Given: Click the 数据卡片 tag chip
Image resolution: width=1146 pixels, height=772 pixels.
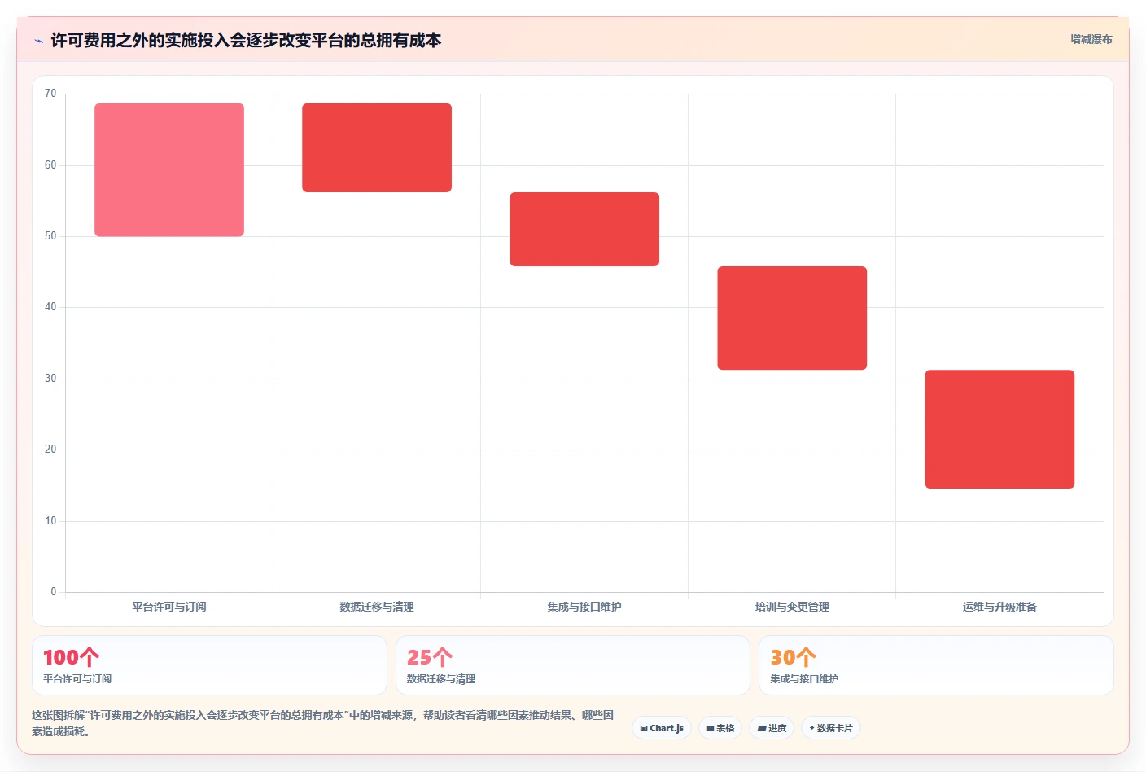Looking at the screenshot, I should (x=831, y=728).
